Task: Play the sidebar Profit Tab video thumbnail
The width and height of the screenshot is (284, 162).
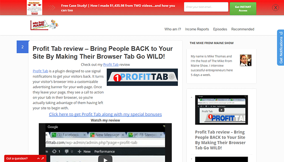Action: 221,110
